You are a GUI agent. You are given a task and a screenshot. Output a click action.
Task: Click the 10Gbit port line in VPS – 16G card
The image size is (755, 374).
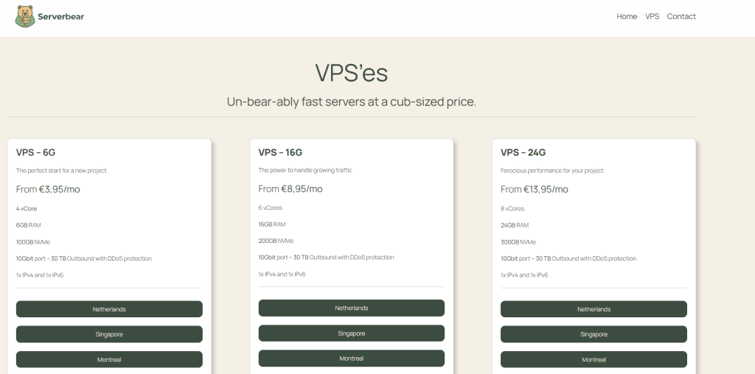pos(326,257)
